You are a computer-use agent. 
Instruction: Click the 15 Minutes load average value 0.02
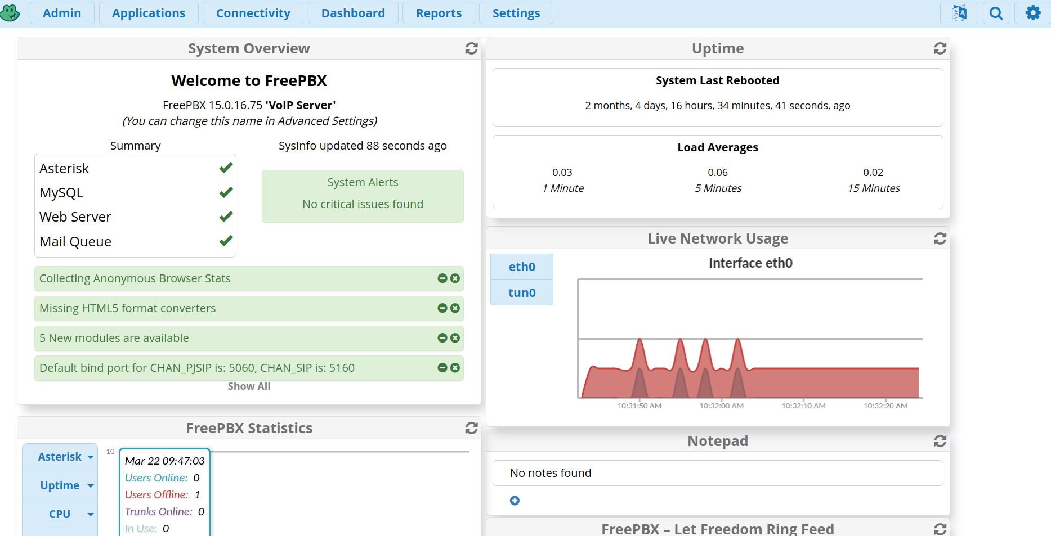[873, 173]
